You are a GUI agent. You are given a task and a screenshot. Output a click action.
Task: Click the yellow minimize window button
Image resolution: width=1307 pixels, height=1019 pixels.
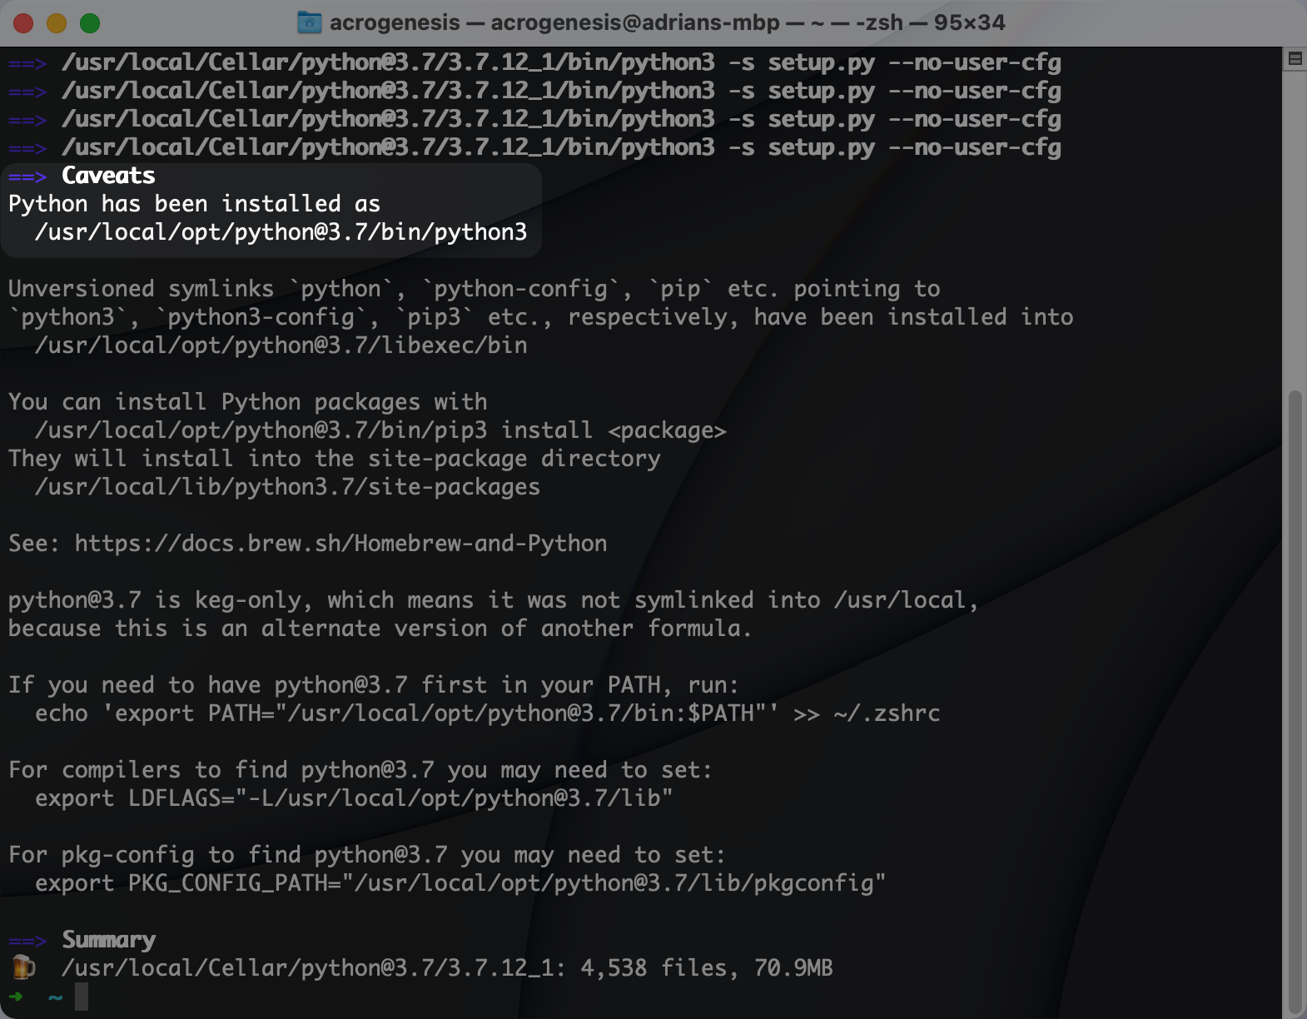point(57,23)
